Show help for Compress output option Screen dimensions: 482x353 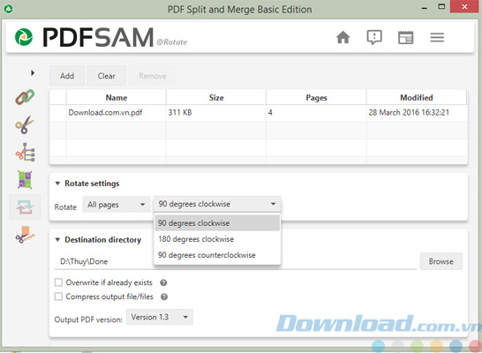point(164,297)
